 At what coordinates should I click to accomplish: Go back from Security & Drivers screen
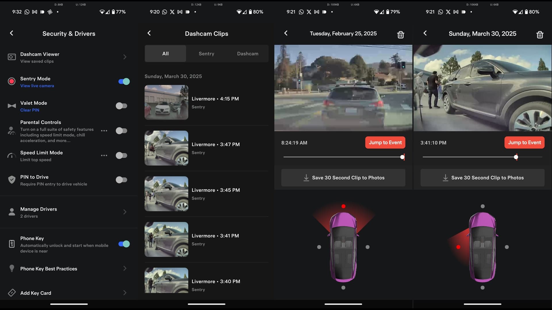11,33
